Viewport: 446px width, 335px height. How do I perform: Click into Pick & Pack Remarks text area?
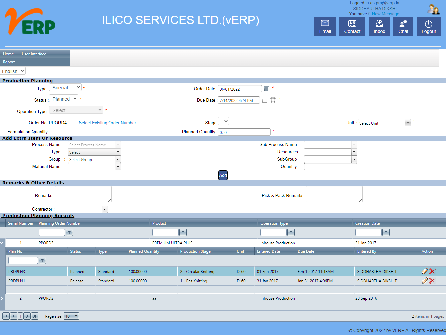pyautogui.click(x=334, y=194)
